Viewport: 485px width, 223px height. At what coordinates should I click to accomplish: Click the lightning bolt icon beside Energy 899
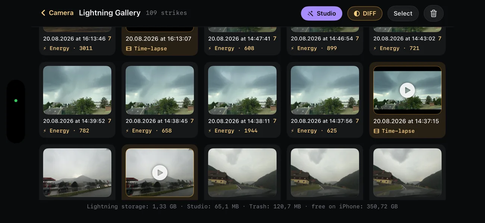click(292, 48)
